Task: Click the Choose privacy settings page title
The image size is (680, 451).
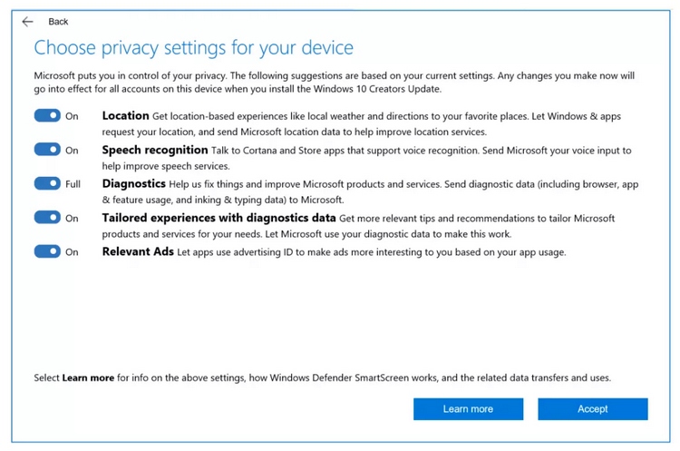Action: [194, 47]
